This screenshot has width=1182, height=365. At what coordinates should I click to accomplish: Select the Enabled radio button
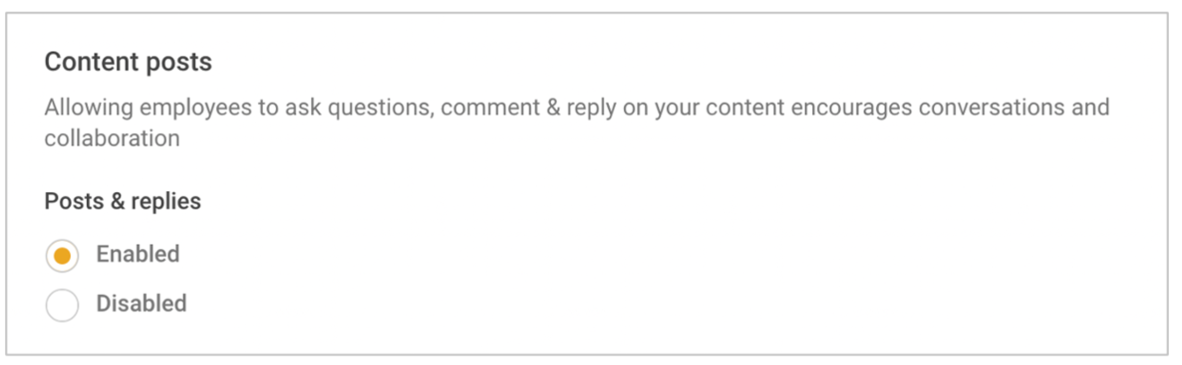tap(62, 256)
